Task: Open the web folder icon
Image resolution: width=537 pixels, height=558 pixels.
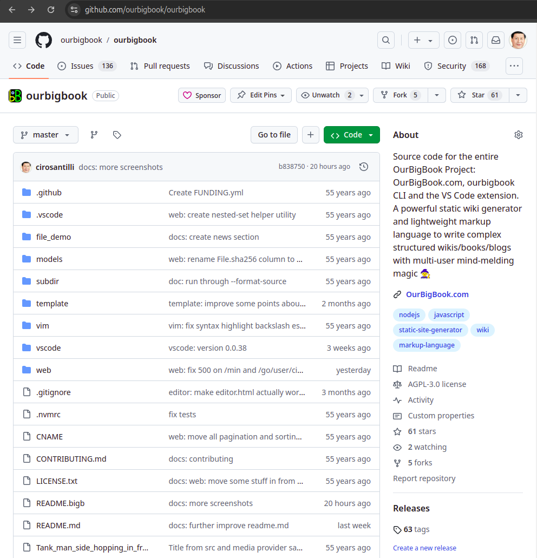Action: [x=27, y=370]
